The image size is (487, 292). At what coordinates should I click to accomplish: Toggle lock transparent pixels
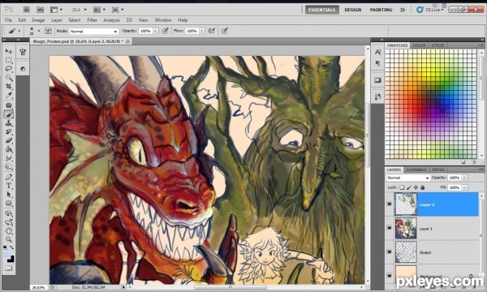[402, 187]
